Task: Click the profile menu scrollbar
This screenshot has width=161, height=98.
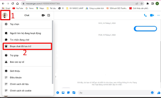Action: [x=53, y=52]
